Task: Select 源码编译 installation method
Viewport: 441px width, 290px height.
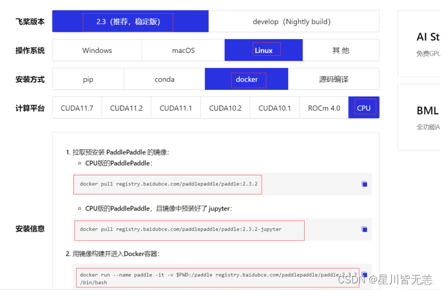Action: pos(333,79)
